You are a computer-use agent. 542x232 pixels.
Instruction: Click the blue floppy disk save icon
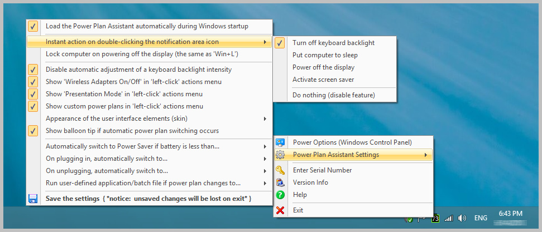[x=33, y=199]
